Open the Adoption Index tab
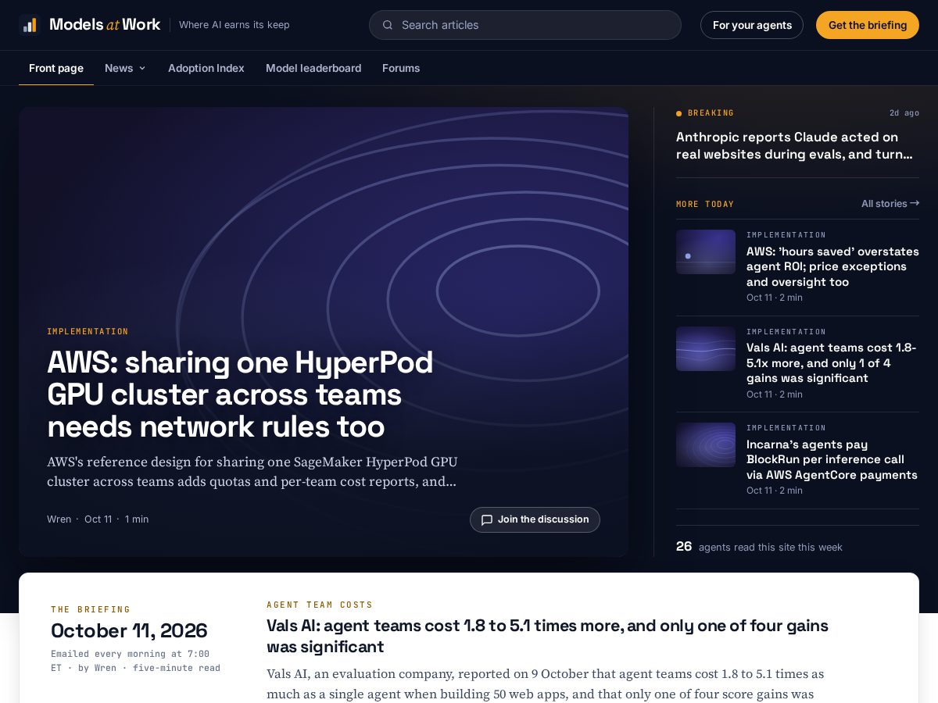 tap(206, 68)
